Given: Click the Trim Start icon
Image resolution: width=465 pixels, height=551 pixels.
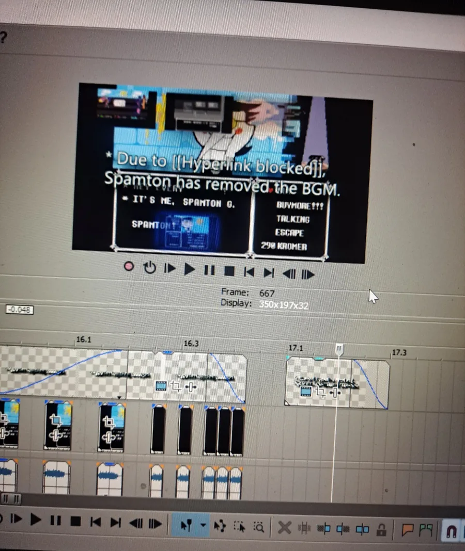Looking at the screenshot, I should point(324,528).
